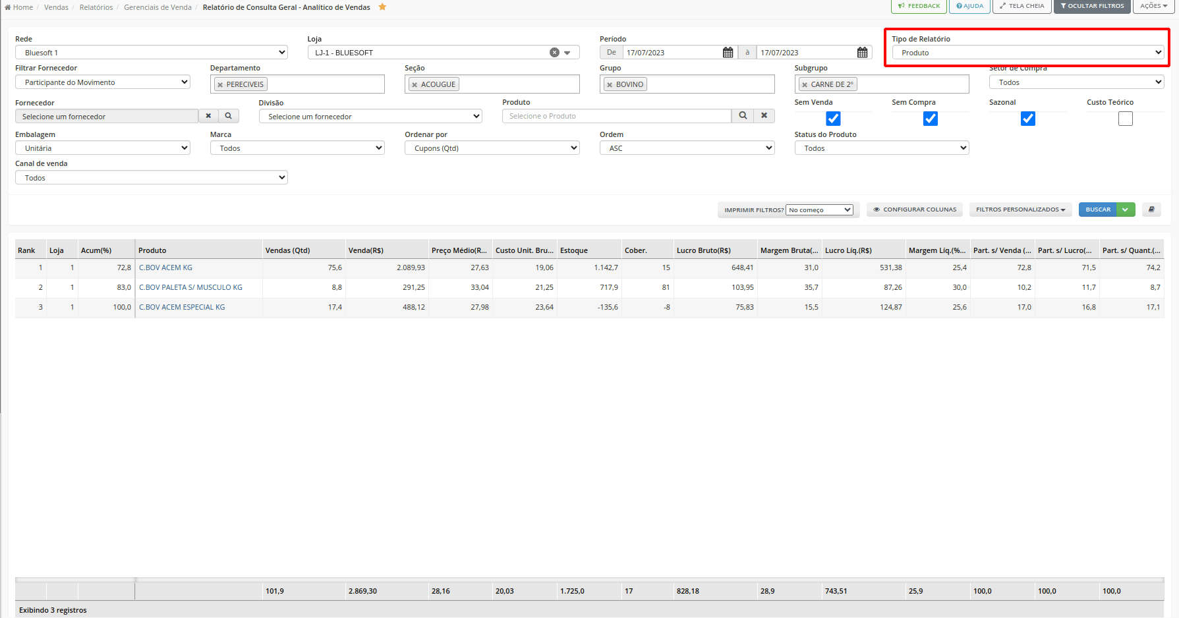Hide filters with Ocultar Filtros button

click(x=1092, y=6)
